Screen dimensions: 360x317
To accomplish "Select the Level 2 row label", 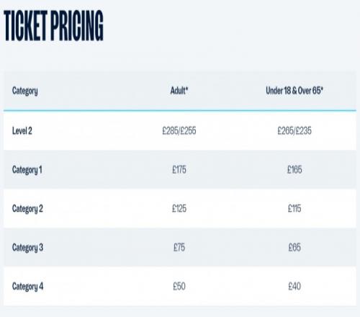I will click(22, 131).
